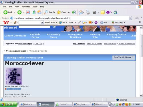Open the View menu
Viewport: 143px width, 107px height.
click(17, 7)
